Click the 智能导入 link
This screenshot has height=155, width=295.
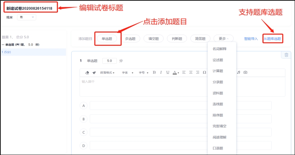pyautogui.click(x=251, y=39)
